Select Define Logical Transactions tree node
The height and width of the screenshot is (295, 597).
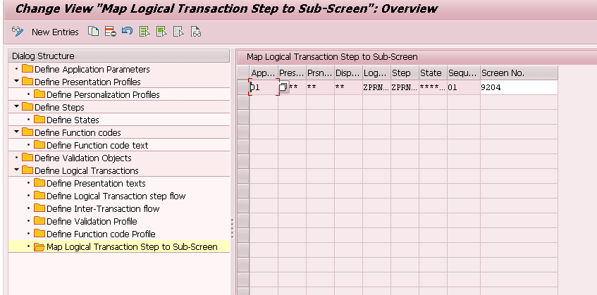(x=87, y=170)
